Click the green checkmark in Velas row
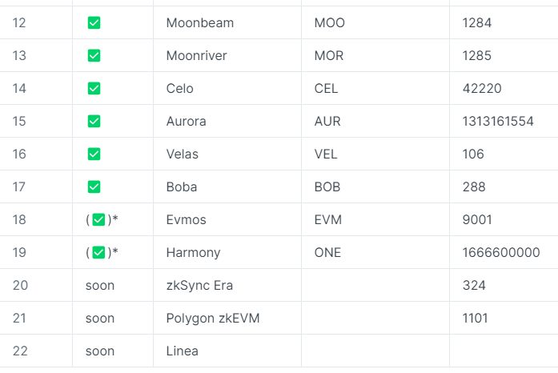Image resolution: width=558 pixels, height=373 pixels. click(94, 154)
